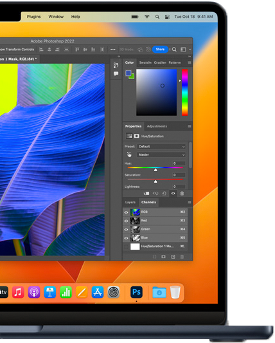Click the adjustment icon in Properties panel
The width and height of the screenshot is (275, 343).
coord(129,136)
